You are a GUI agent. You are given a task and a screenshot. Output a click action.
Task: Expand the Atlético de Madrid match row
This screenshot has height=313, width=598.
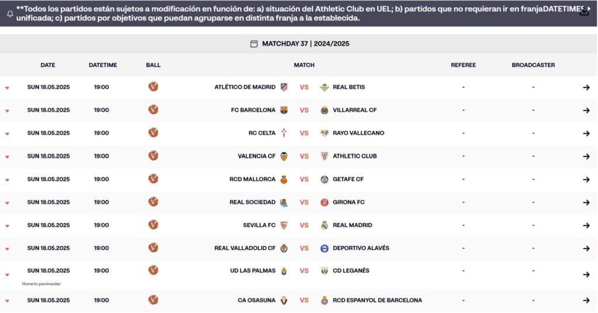click(7, 88)
